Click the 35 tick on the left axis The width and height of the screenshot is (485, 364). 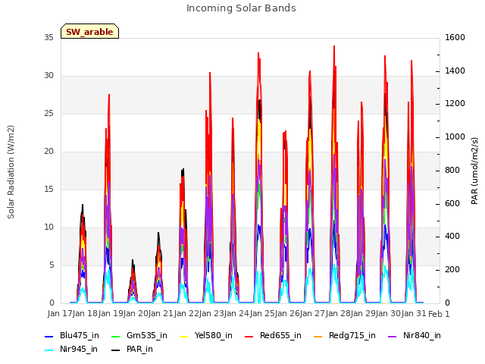click(x=48, y=37)
